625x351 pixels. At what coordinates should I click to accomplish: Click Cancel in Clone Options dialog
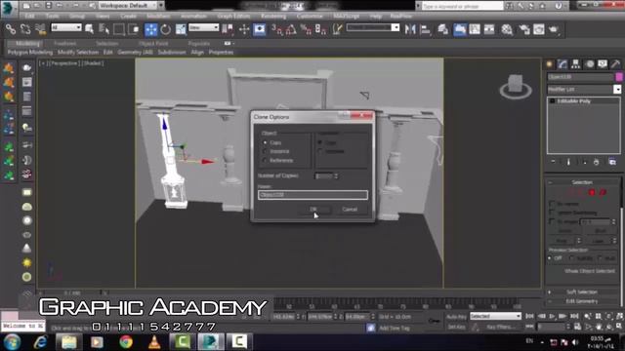pos(350,210)
